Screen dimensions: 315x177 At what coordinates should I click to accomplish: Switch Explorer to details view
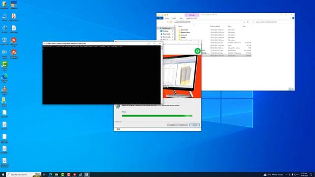point(290,89)
